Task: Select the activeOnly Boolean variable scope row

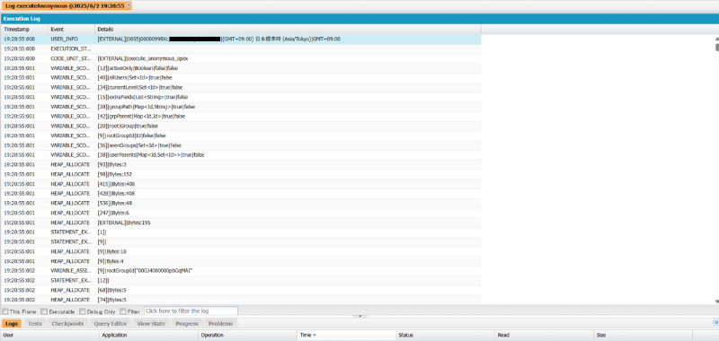Action: coord(241,68)
